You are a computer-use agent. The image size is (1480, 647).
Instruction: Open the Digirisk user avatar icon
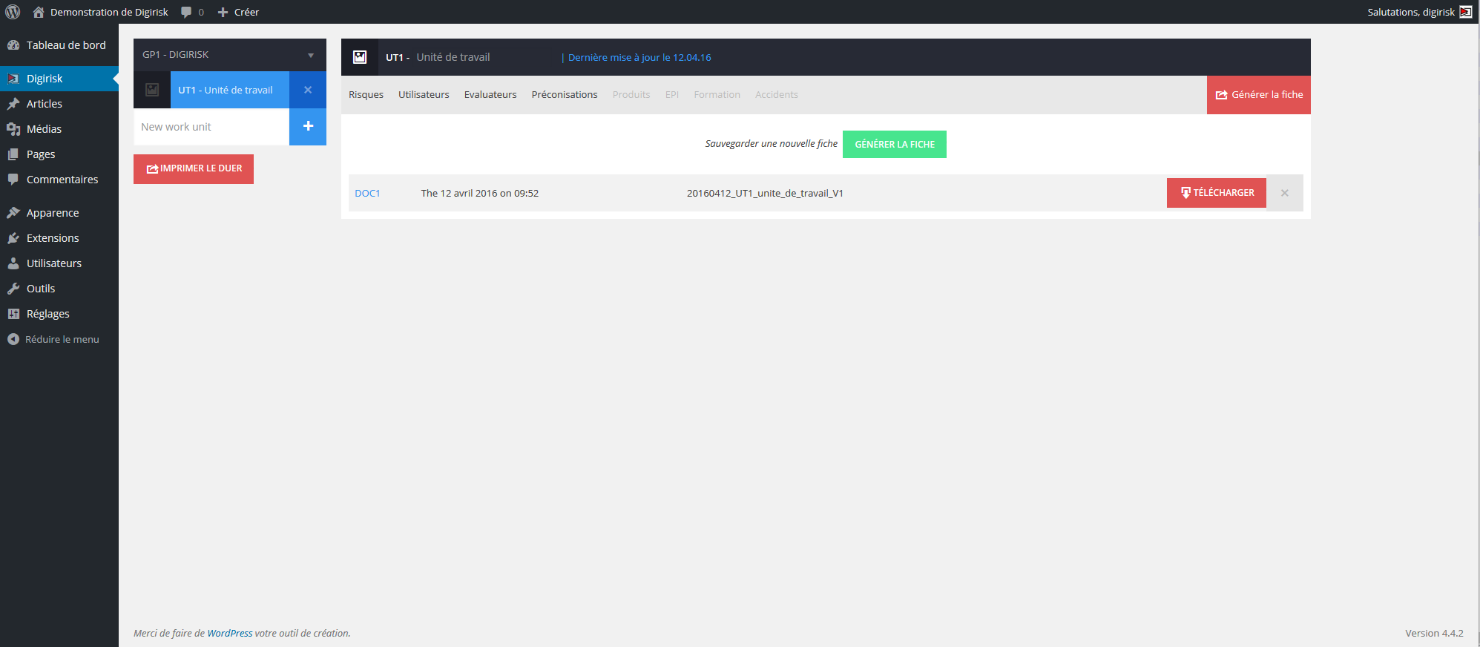(x=1466, y=12)
